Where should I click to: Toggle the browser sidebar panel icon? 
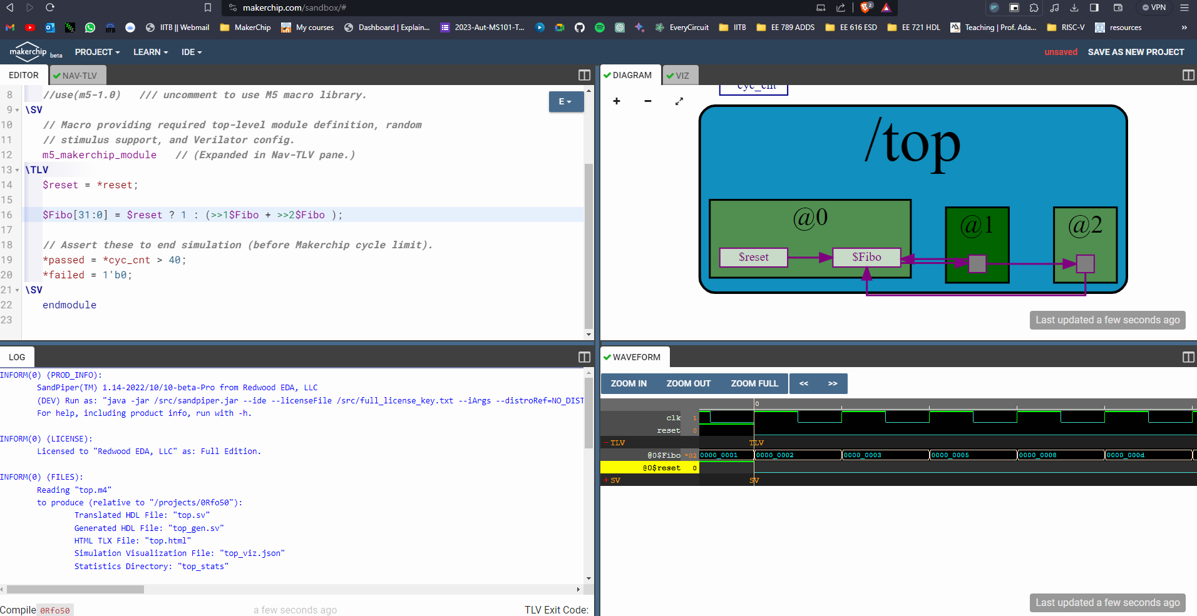coord(1094,8)
